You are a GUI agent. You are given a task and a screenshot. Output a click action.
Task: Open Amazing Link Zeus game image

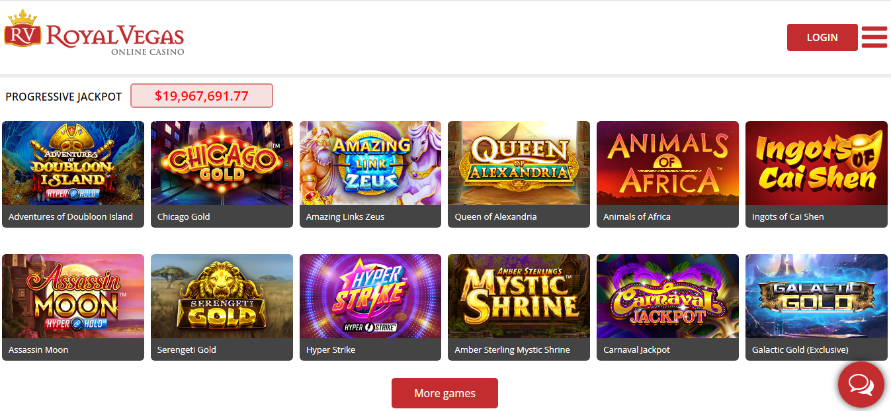[x=370, y=163]
